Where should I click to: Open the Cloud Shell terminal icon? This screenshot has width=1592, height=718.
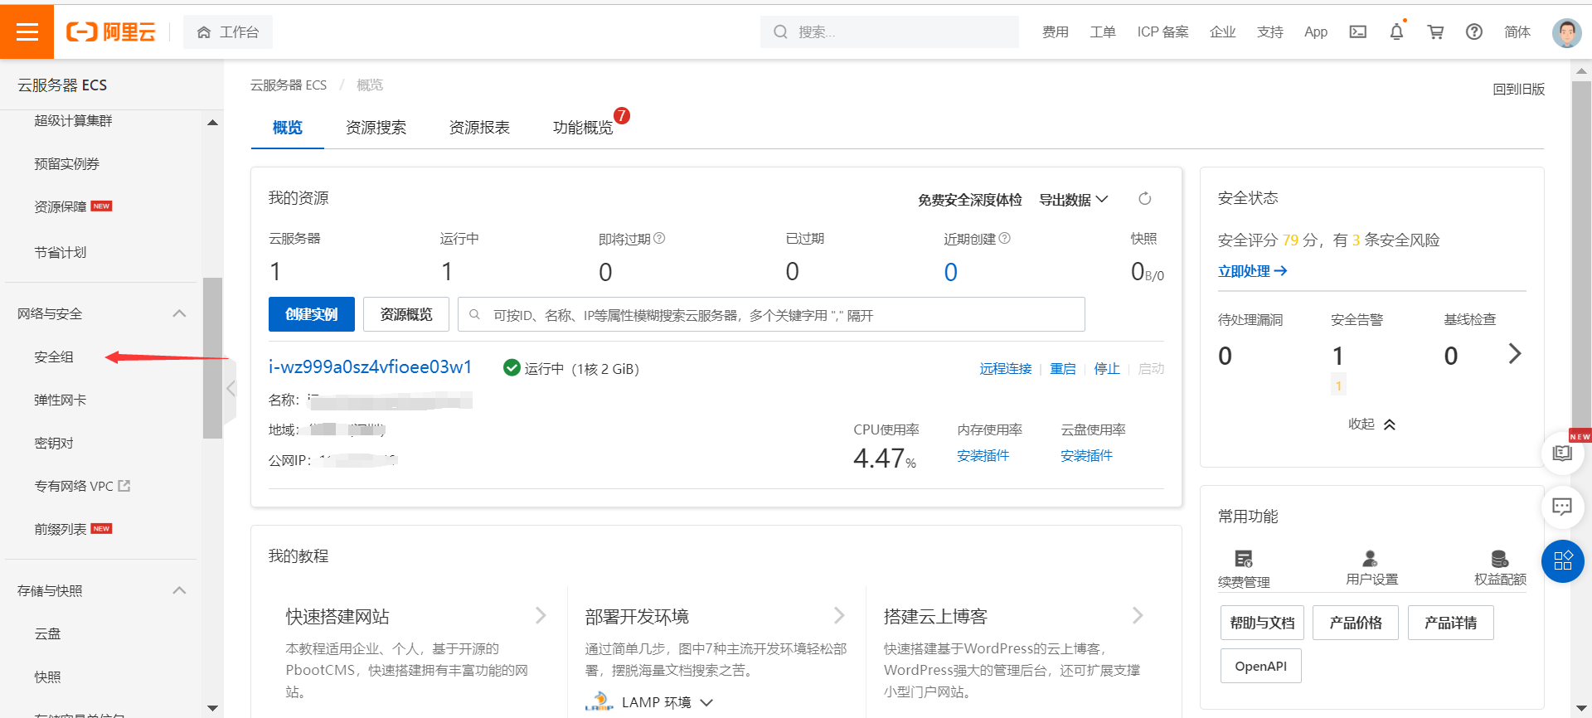click(x=1357, y=32)
